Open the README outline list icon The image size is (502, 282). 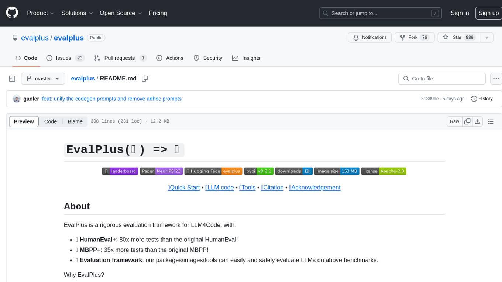[x=491, y=121]
